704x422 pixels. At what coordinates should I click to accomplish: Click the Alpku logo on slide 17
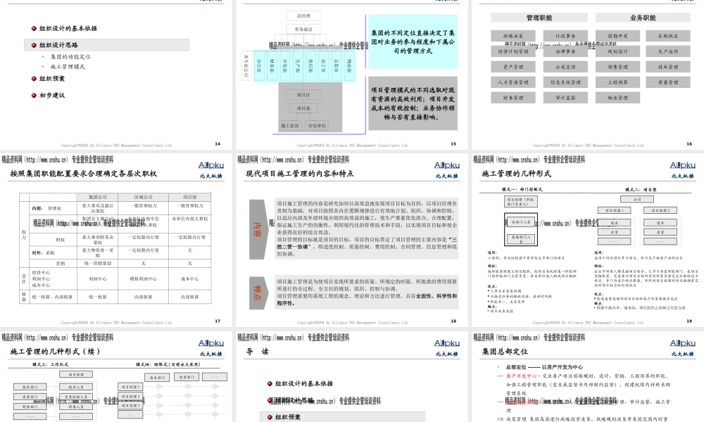211,165
